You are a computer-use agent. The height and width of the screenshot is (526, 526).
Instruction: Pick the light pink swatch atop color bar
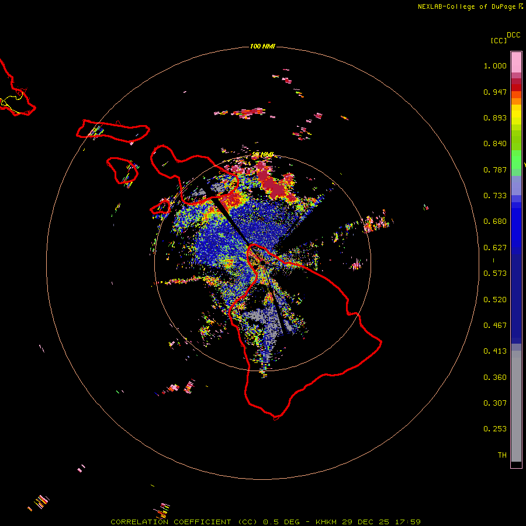(516, 63)
